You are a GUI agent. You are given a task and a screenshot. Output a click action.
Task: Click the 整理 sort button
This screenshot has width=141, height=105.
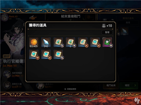[x=107, y=32]
